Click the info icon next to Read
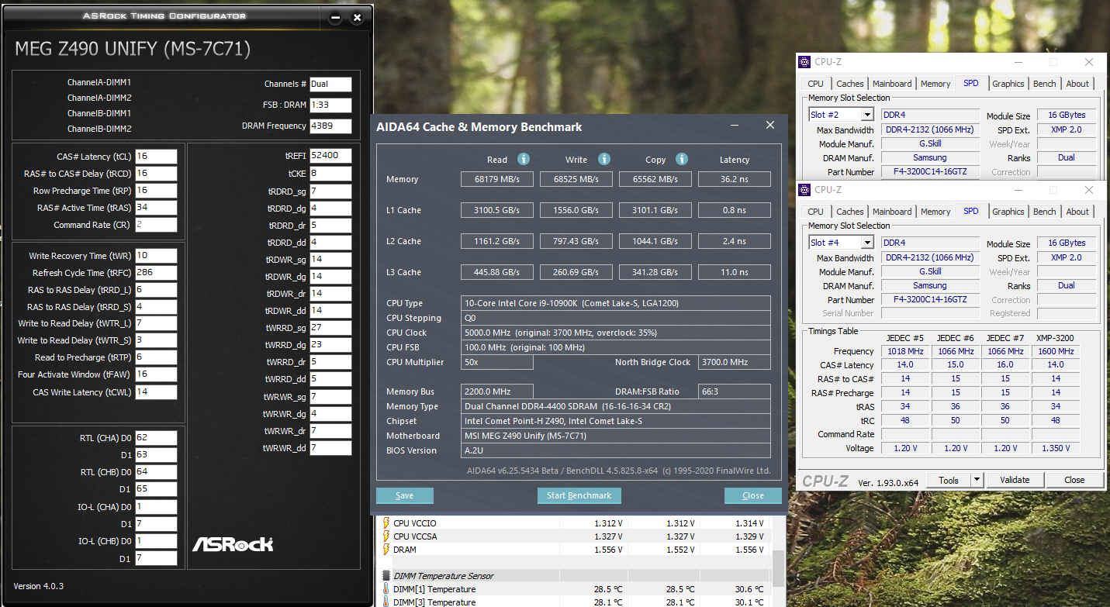 pos(524,159)
